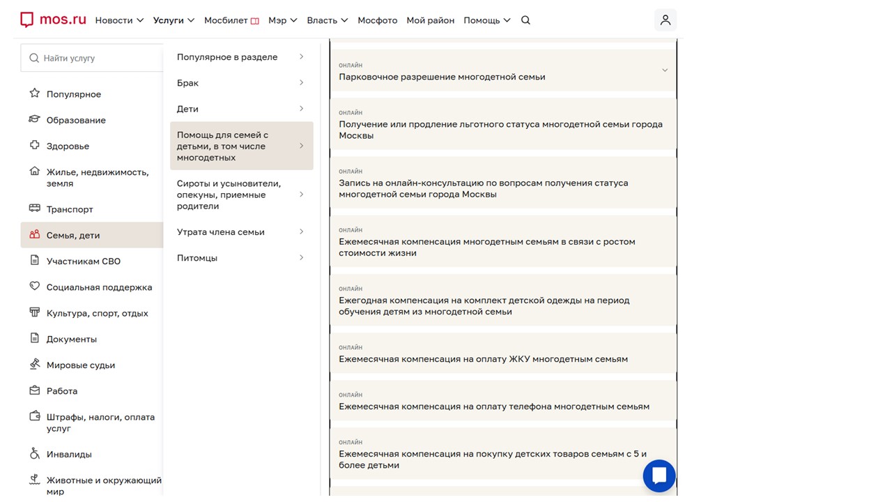Viewport: 892px width, 502px height.
Task: Click the graduation cap icon for Образование
Action: pyautogui.click(x=35, y=119)
